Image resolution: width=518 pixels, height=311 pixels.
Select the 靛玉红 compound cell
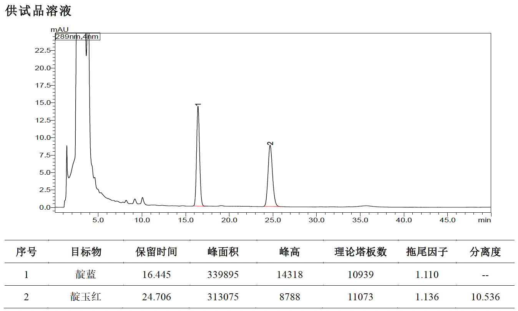click(x=86, y=297)
